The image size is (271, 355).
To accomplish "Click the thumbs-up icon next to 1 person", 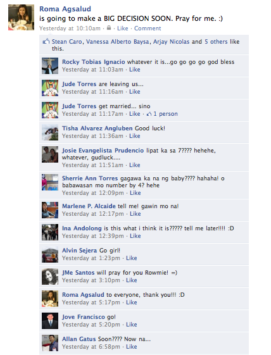I will 149,114.
